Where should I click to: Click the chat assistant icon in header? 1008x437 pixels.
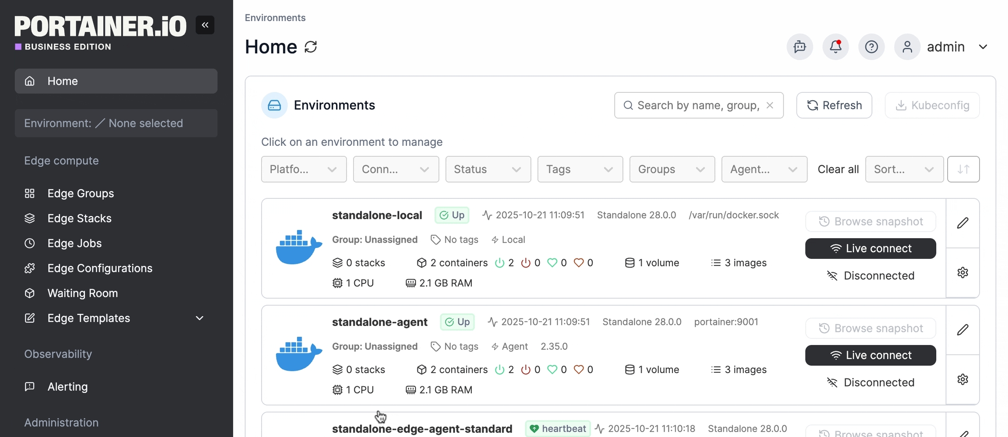pos(799,47)
